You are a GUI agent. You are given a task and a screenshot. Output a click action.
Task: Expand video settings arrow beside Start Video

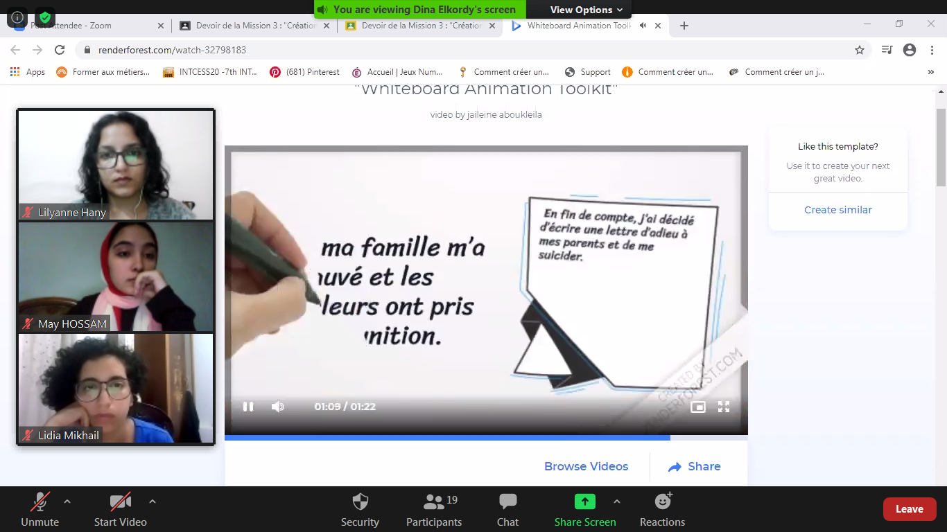153,502
